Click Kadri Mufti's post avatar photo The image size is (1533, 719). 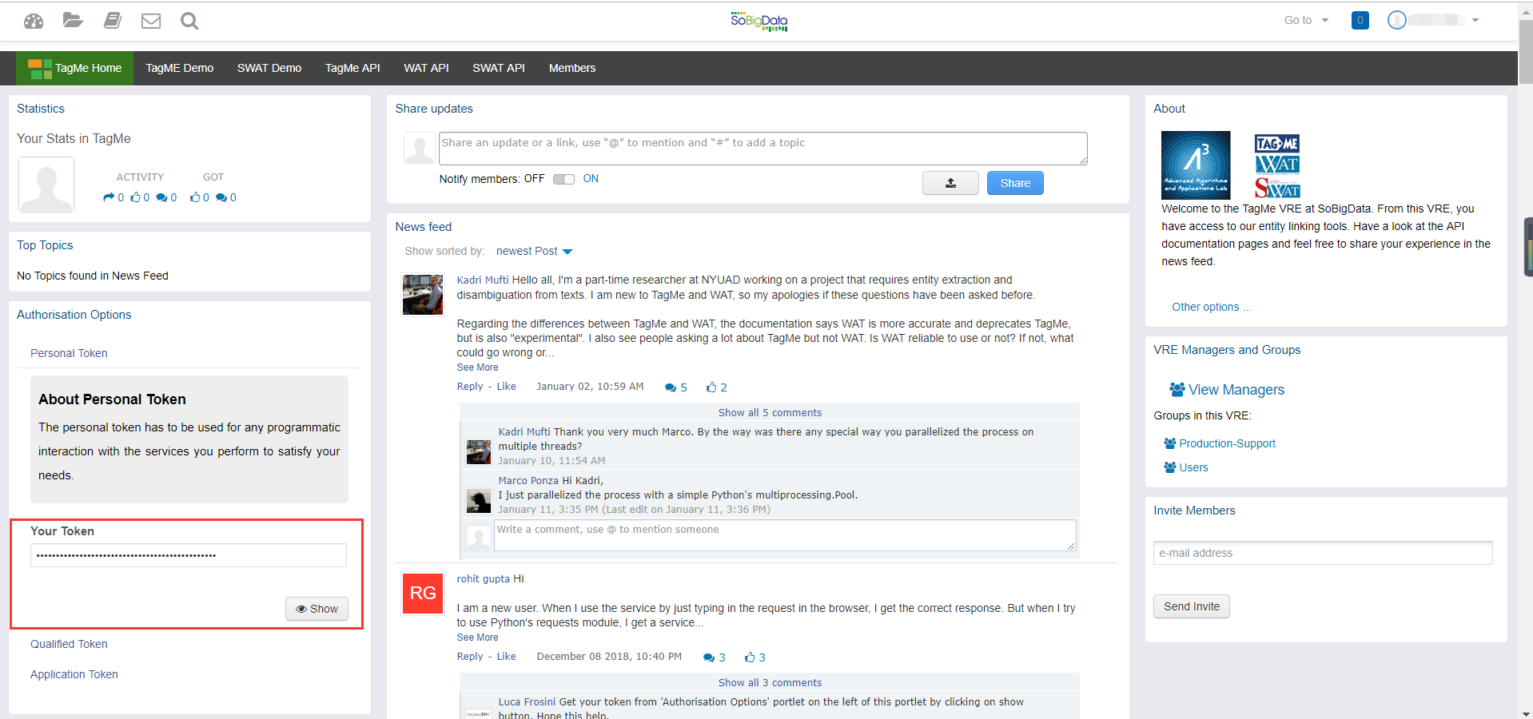click(423, 295)
